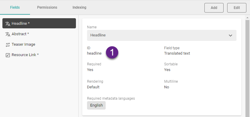Image resolution: width=250 pixels, height=117 pixels.
Task: Switch to the Permissions tab
Action: [47, 7]
